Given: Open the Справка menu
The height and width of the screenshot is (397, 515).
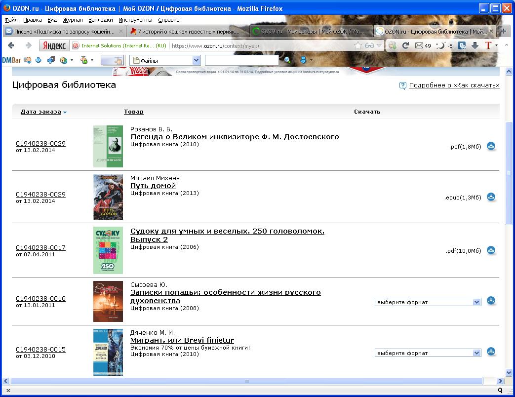Looking at the screenshot, I should click(x=169, y=20).
